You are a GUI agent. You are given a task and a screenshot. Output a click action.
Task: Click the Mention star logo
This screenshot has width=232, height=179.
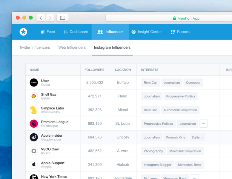[x=23, y=32]
